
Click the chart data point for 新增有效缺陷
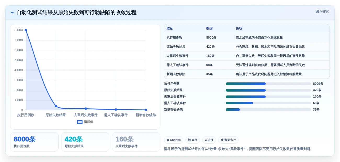[146, 110]
